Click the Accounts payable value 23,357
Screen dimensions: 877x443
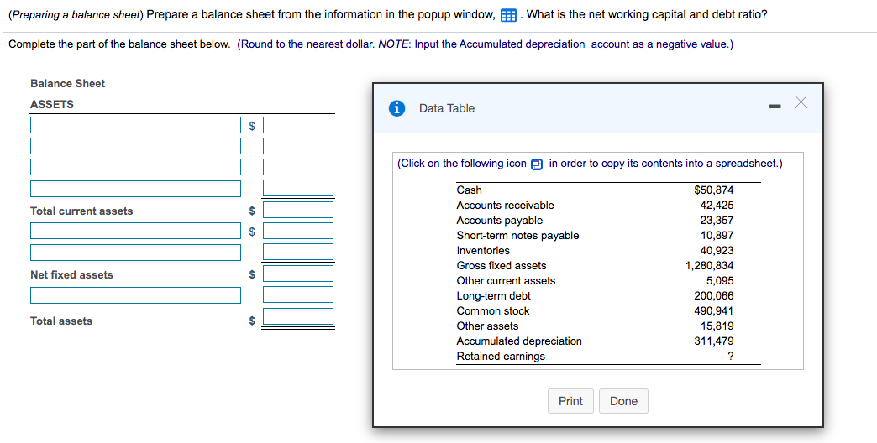(x=717, y=220)
